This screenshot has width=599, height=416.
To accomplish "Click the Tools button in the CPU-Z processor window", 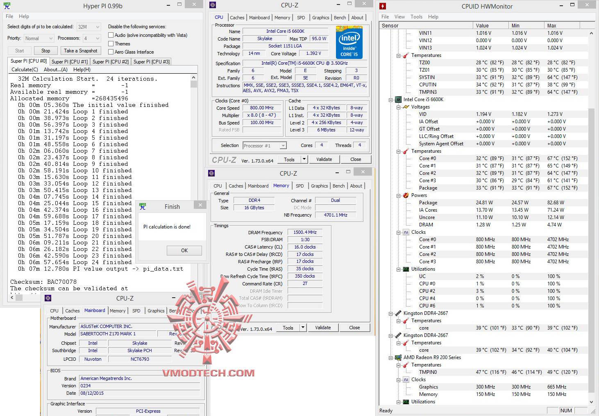I will 289,159.
